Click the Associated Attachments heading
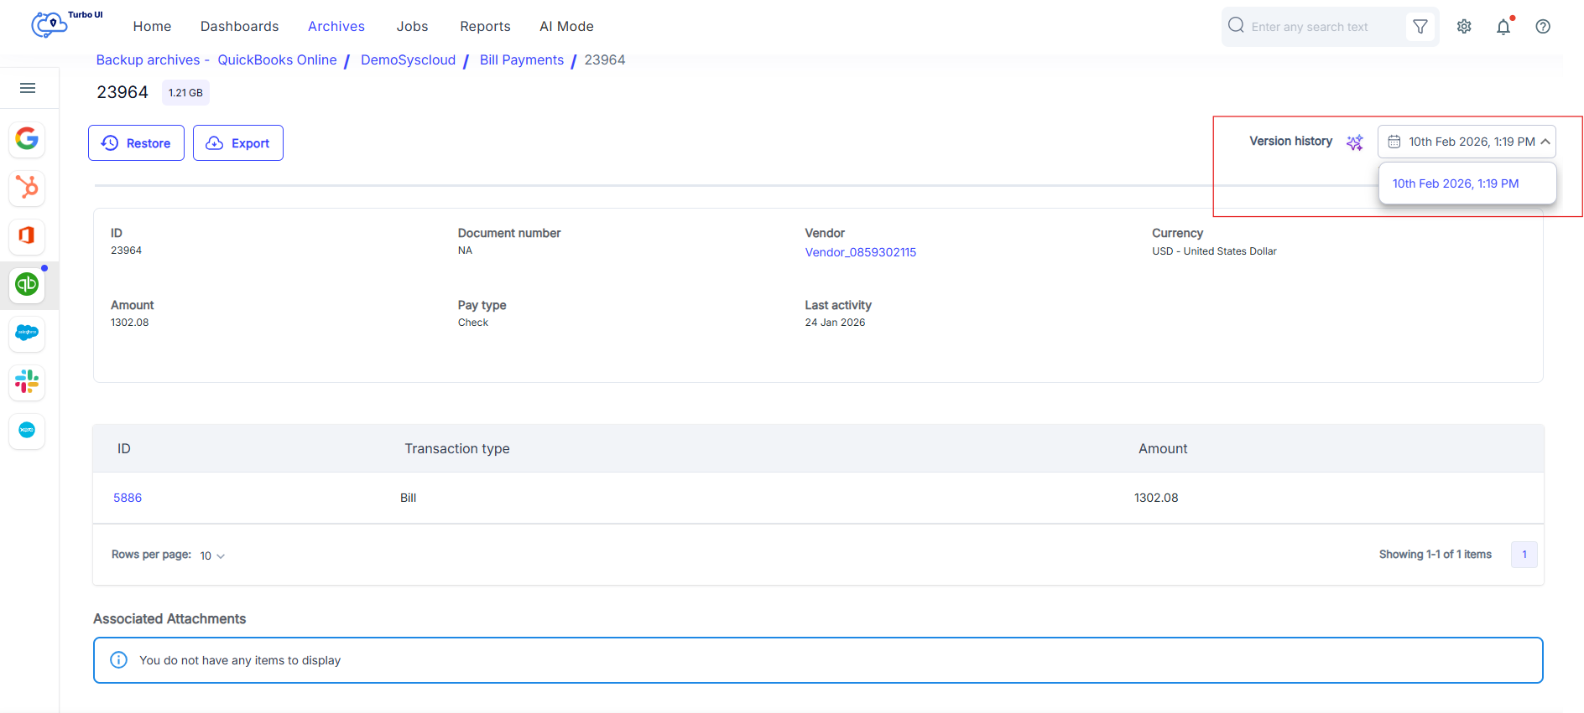Screen dimensions: 1584x713 (169, 619)
